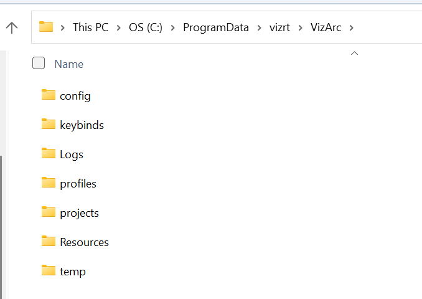Click the folder icon in the address bar
422x299 pixels.
pyautogui.click(x=46, y=27)
